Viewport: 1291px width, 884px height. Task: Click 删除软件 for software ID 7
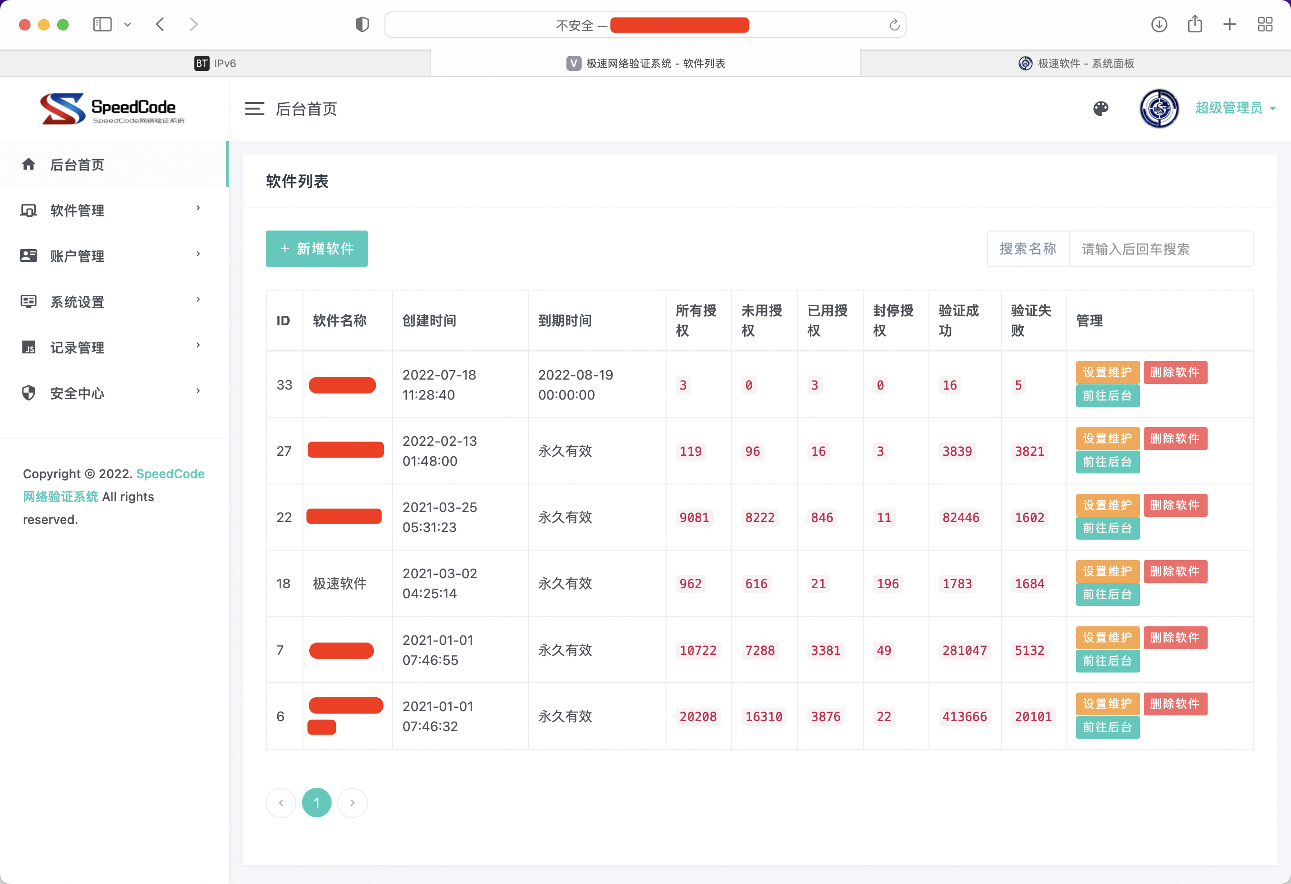click(1175, 637)
